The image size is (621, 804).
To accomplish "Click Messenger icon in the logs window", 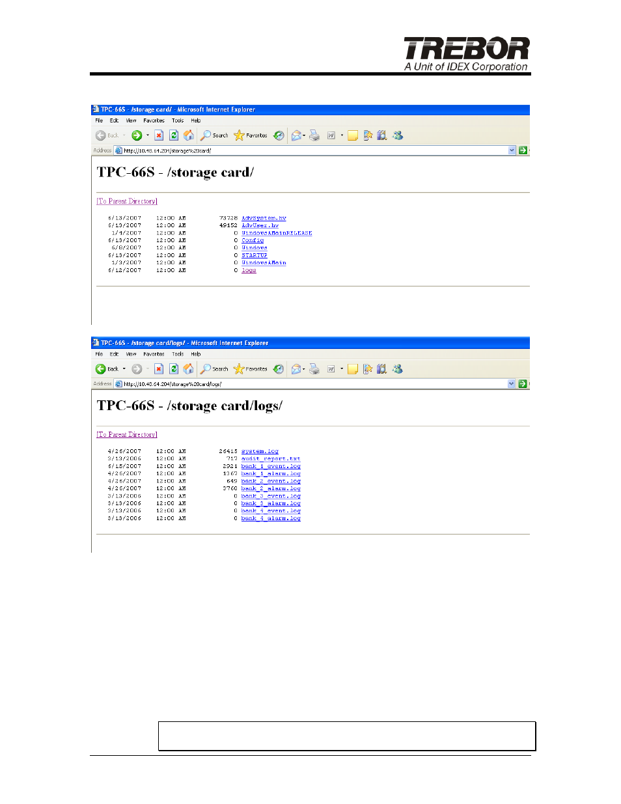I will (x=398, y=369).
